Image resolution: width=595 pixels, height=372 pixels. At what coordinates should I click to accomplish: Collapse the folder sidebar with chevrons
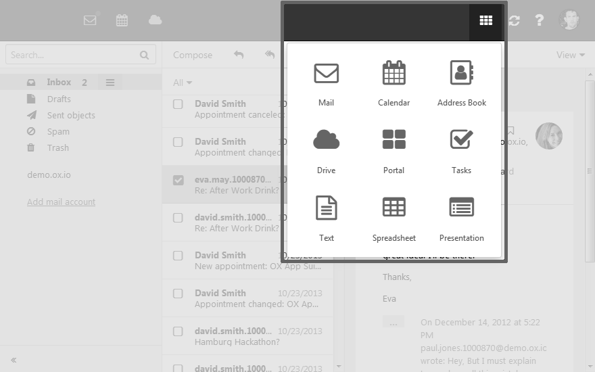(14, 360)
